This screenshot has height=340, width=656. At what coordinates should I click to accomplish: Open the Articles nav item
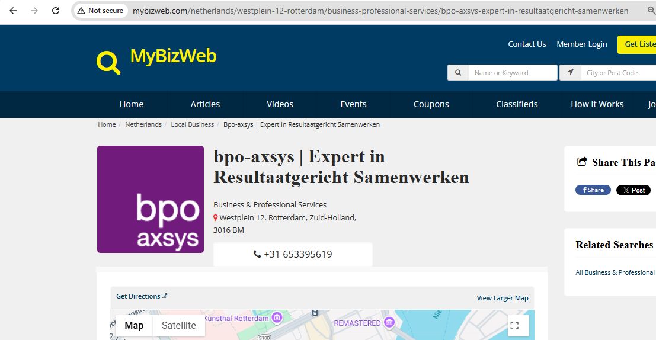click(205, 104)
